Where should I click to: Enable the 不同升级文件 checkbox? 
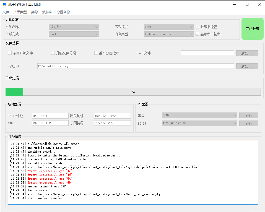10,53
